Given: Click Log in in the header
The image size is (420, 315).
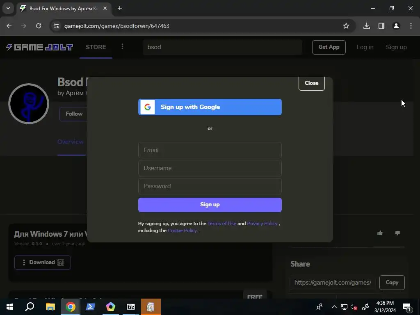Looking at the screenshot, I should [365, 47].
